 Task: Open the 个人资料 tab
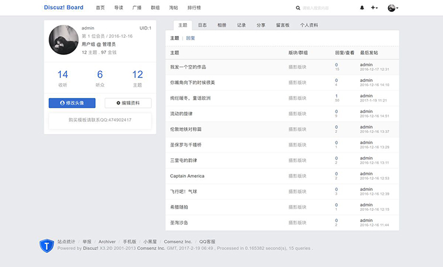(x=309, y=25)
